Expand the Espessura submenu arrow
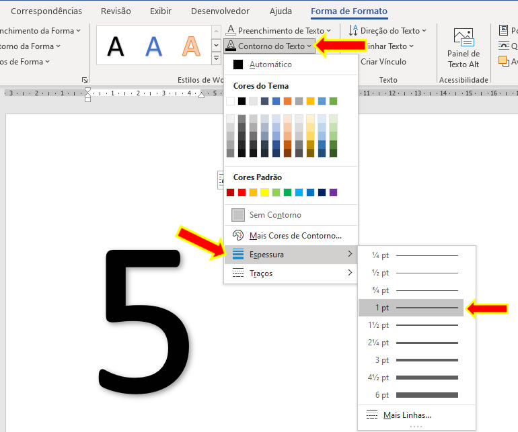Image resolution: width=518 pixels, height=432 pixels. click(x=350, y=254)
